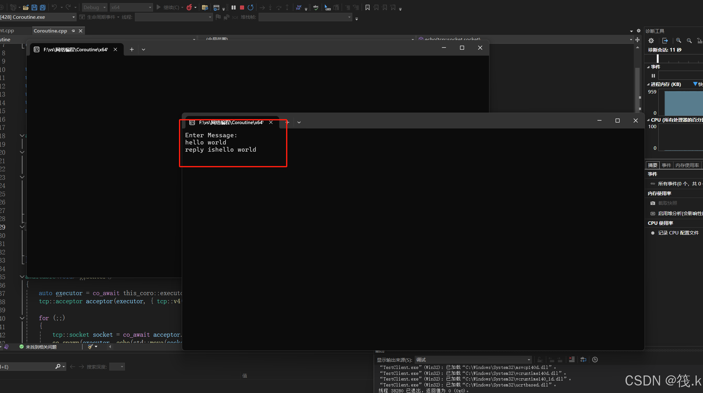Viewport: 703px width, 393px height.
Task: Select the 事件 tab in diagnostic tools
Action: pyautogui.click(x=666, y=165)
